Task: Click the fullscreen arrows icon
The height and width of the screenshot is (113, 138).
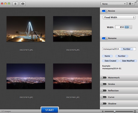Action: coord(136,2)
